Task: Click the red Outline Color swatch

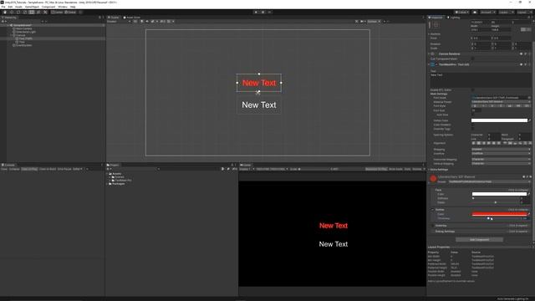Action: click(500, 214)
